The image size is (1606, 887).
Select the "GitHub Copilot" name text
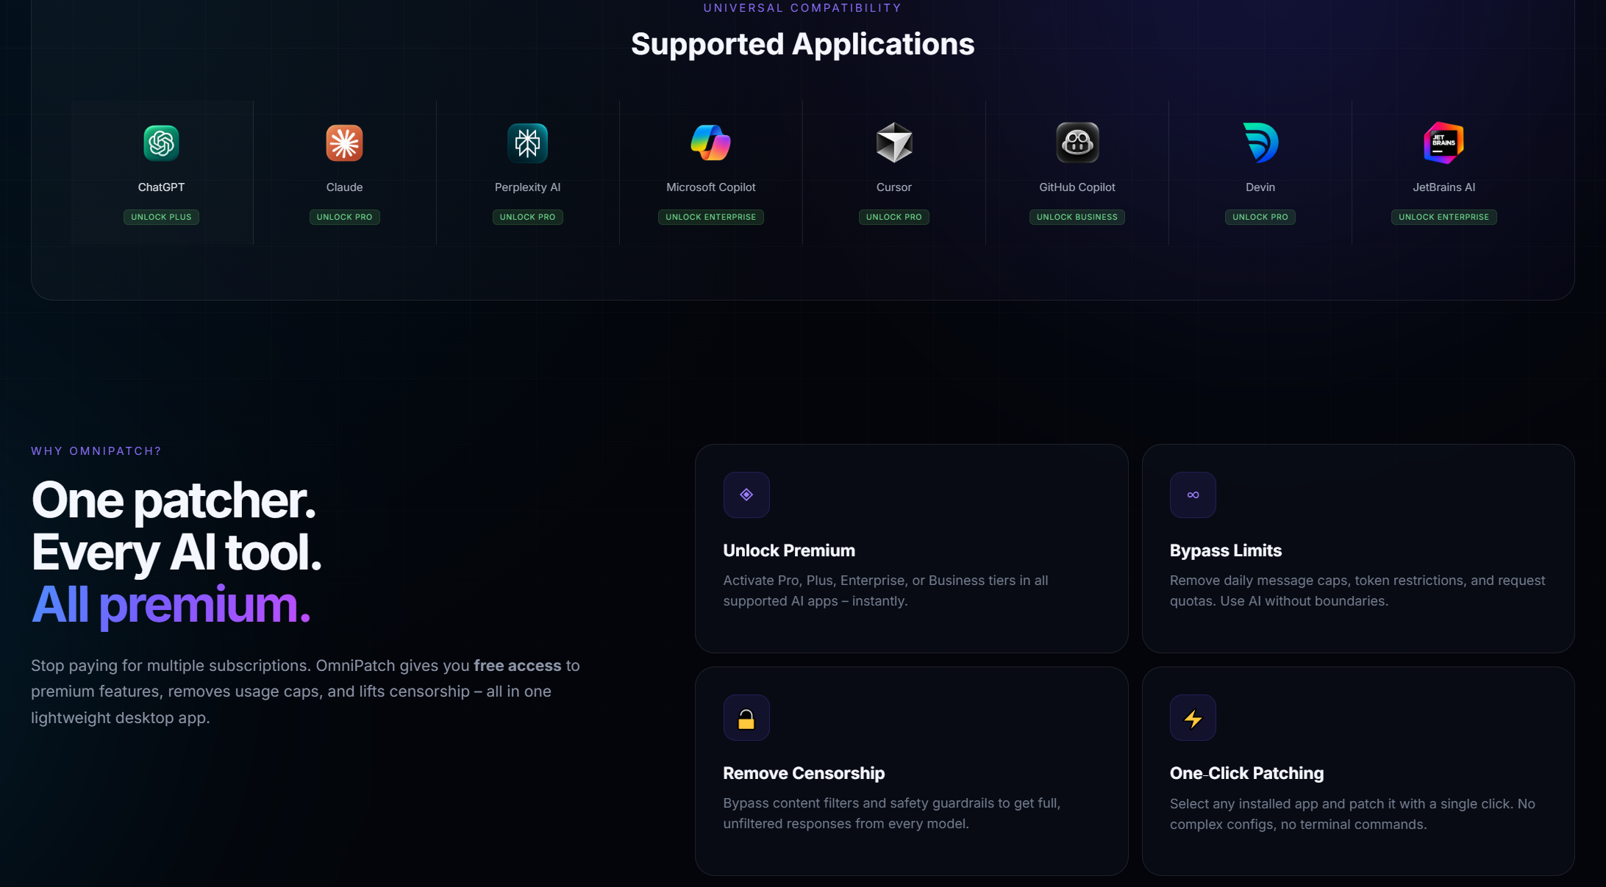tap(1077, 187)
